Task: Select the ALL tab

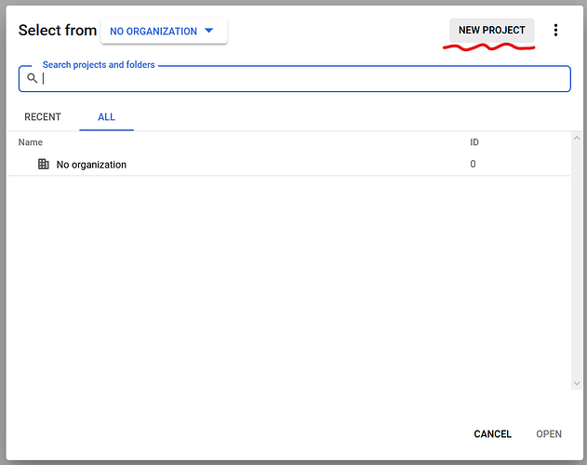Action: coord(106,117)
